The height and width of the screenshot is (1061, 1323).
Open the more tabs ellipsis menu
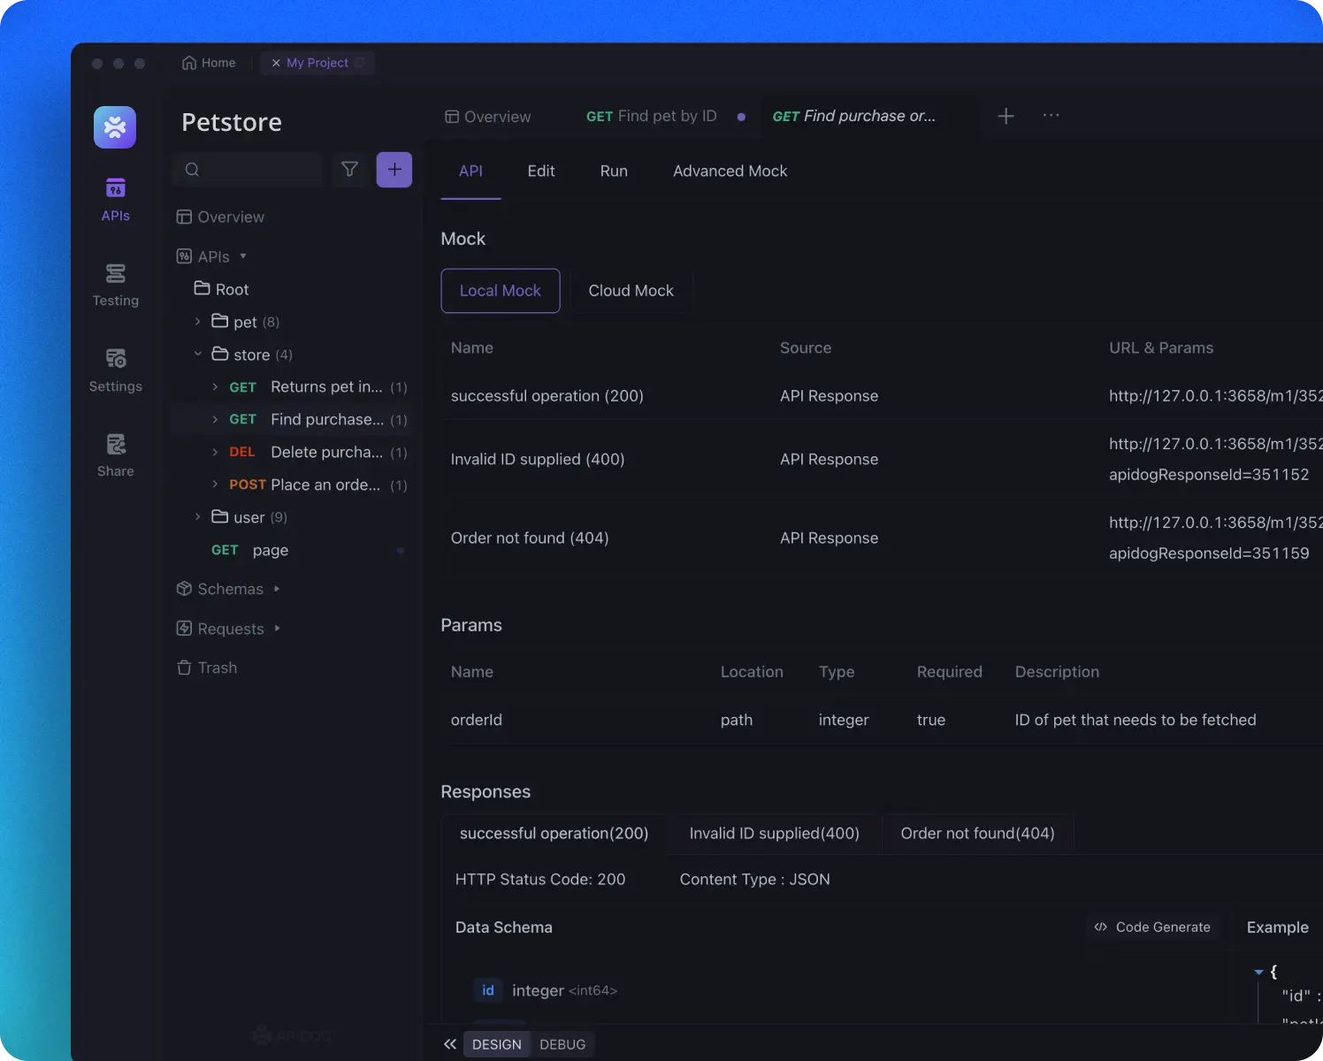tap(1051, 116)
